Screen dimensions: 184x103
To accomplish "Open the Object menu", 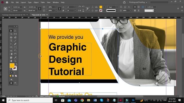I will (x=36, y=2).
